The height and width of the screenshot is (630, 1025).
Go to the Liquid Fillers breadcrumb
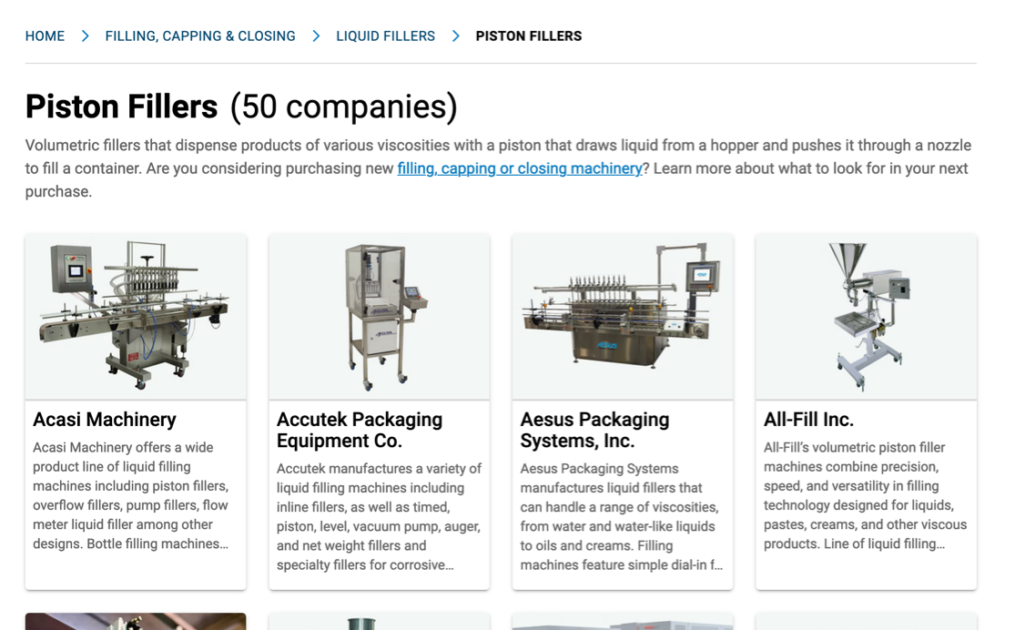click(x=385, y=36)
